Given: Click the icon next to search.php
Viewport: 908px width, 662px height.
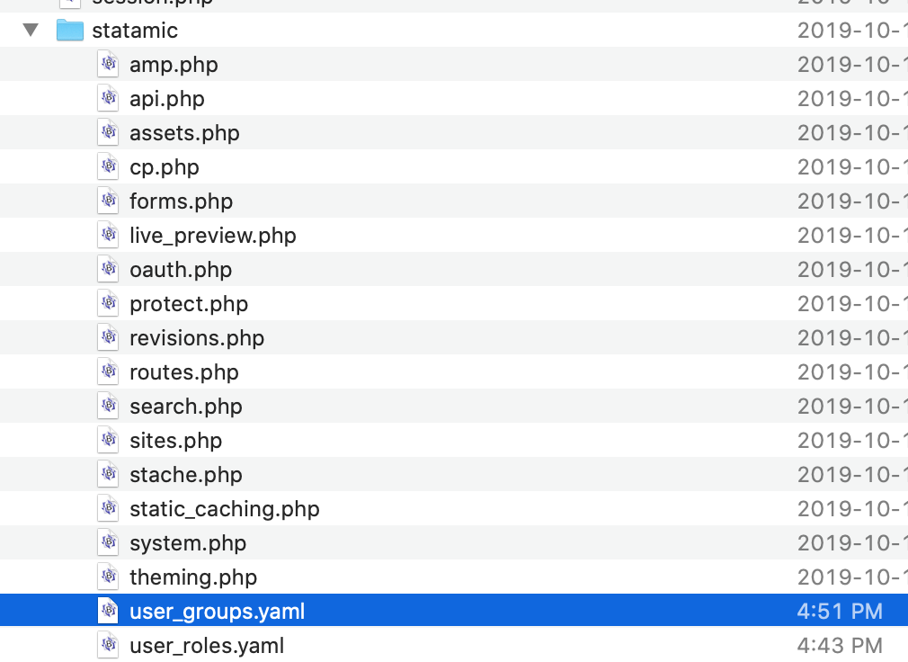Looking at the screenshot, I should point(108,406).
